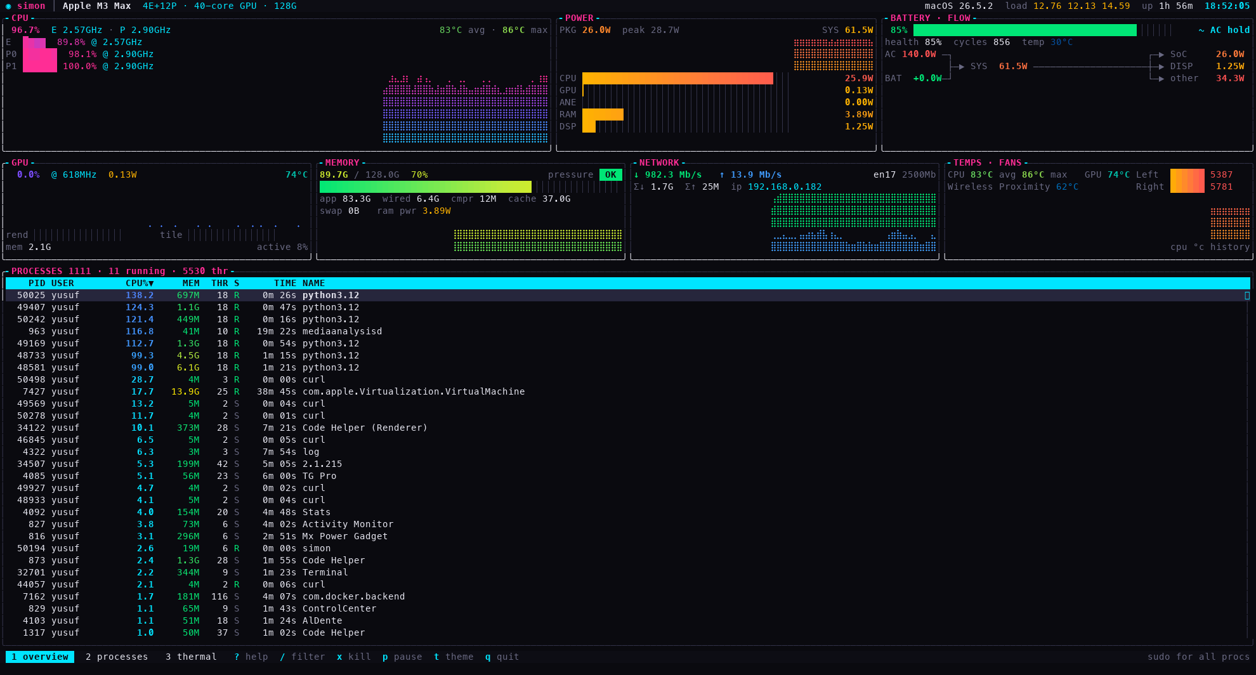Click the upload 13.9 Mb/s value
The height and width of the screenshot is (675, 1256).
[x=756, y=174]
